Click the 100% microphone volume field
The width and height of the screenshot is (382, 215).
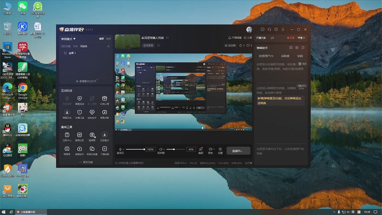click(x=150, y=149)
